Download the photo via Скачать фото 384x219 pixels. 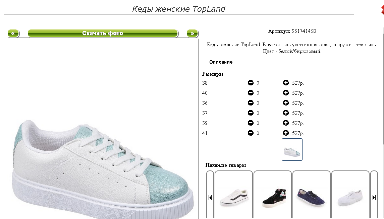pyautogui.click(x=103, y=33)
